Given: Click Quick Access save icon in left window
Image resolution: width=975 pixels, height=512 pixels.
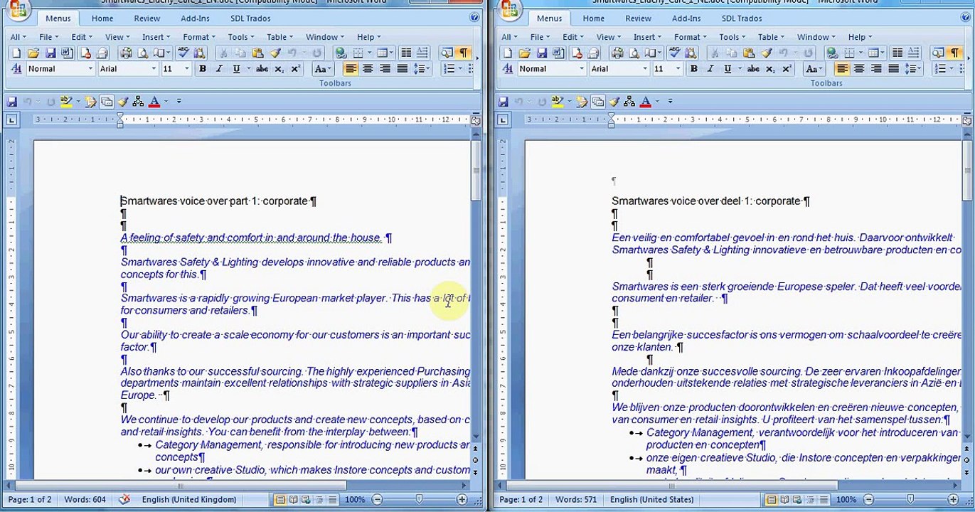Looking at the screenshot, I should pos(12,102).
